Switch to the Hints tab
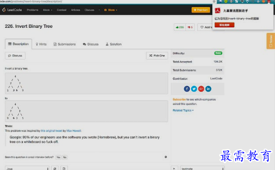Viewport: 275px width, 170px height. (x=41, y=44)
